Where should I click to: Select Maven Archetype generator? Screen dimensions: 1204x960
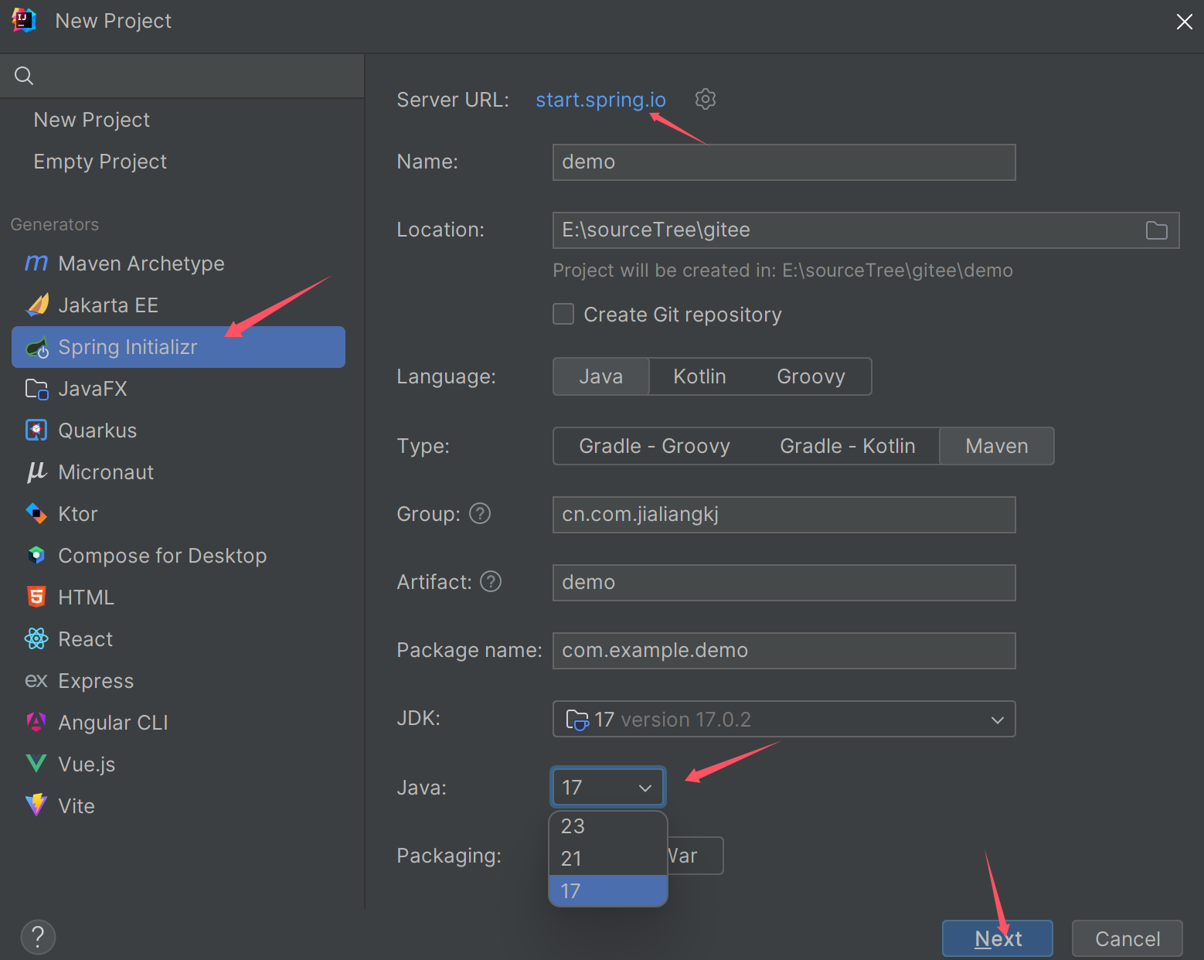pos(179,264)
